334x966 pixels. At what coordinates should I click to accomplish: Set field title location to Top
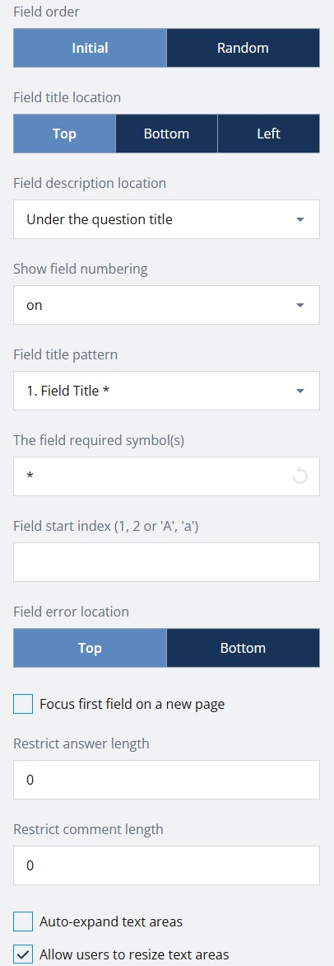pos(65,133)
